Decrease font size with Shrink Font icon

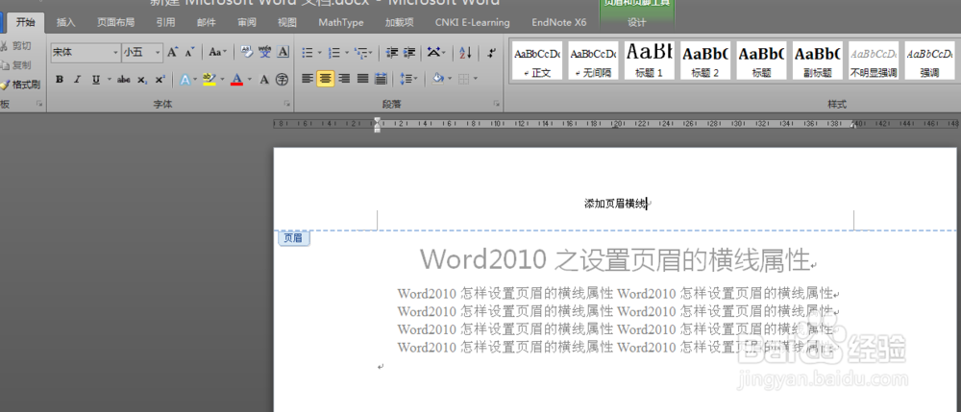189,53
